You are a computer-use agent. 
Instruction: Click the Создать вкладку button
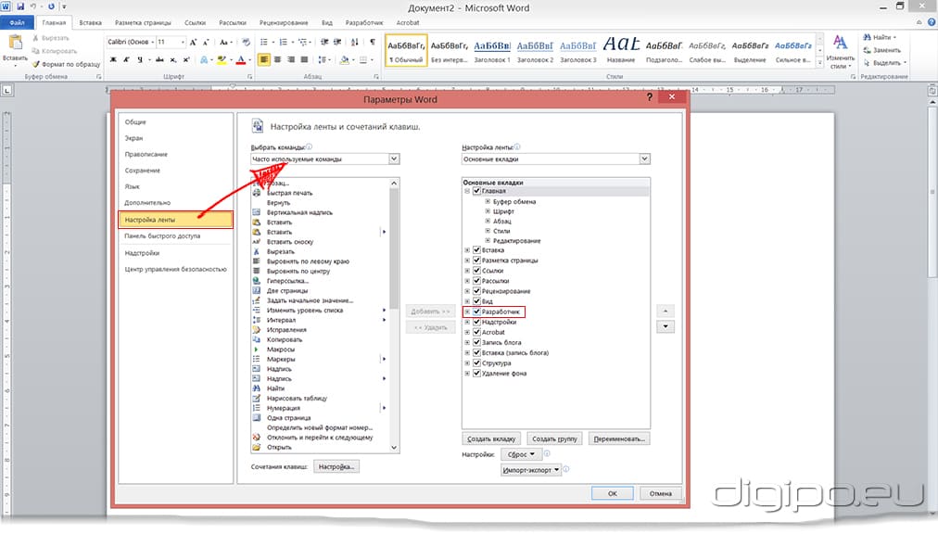coord(491,439)
